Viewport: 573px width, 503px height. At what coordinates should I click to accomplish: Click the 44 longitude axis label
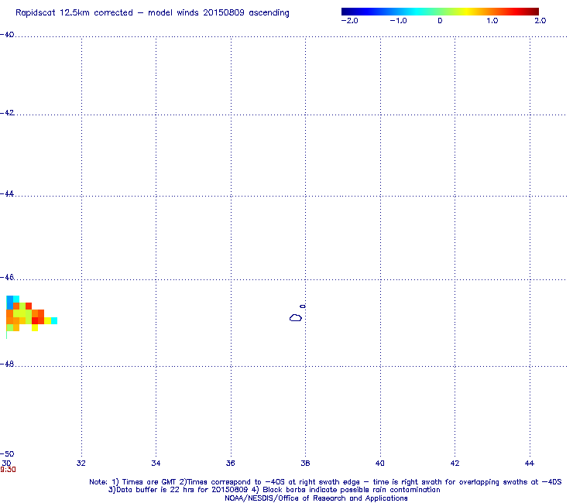pos(530,464)
